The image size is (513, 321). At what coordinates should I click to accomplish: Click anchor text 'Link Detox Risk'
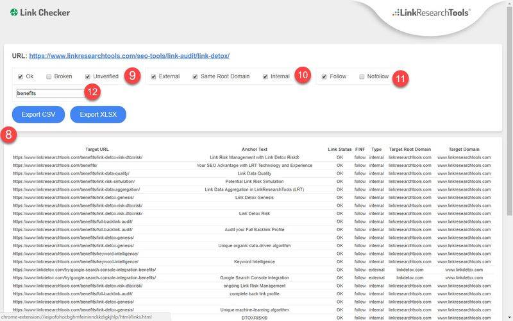(x=255, y=214)
